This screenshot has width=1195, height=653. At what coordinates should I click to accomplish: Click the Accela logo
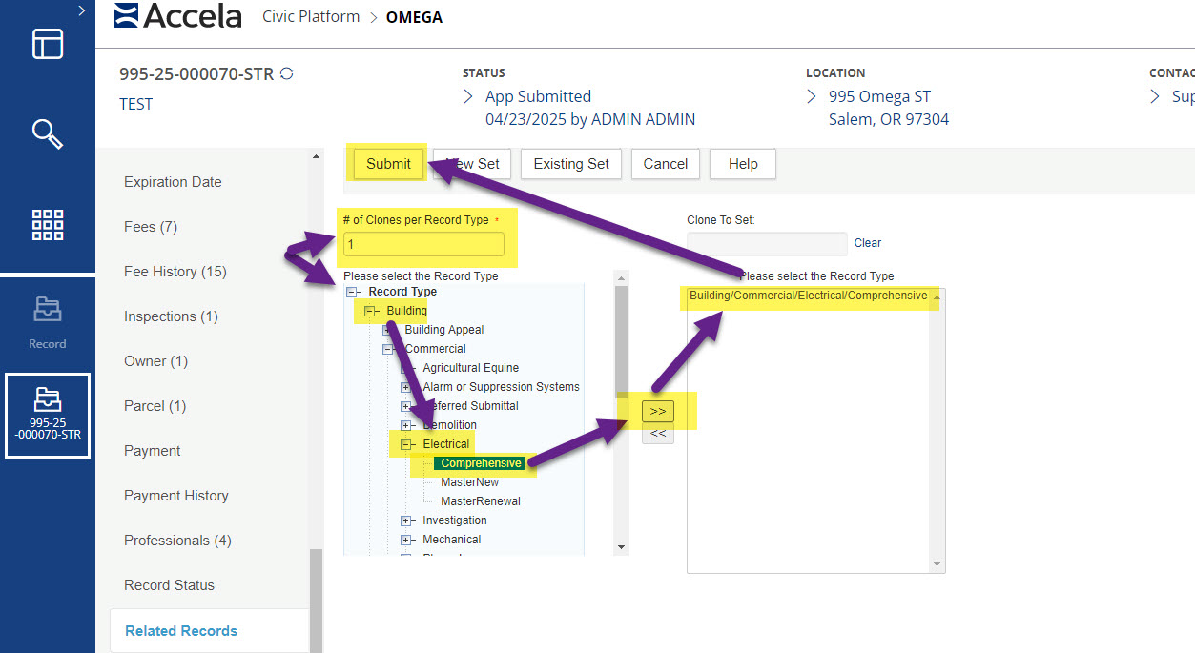(x=177, y=16)
